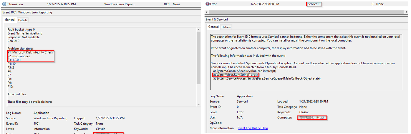Select the 'Fault bucket , type 0' line
The image size is (411, 134).
[21, 30]
